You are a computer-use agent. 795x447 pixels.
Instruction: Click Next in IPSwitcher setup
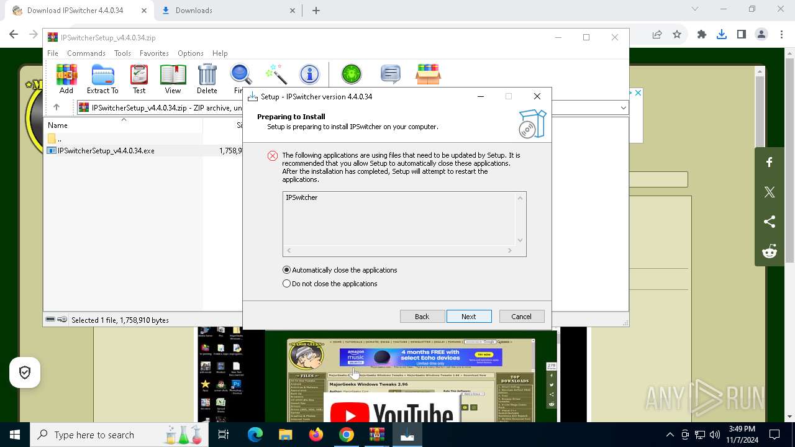click(x=469, y=317)
